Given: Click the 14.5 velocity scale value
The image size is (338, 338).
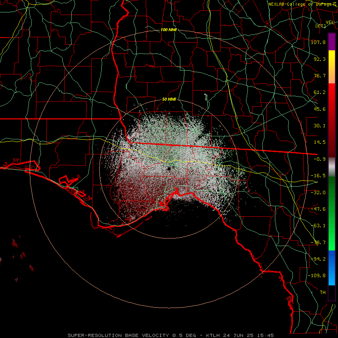Looking at the screenshot, I should [320, 142].
